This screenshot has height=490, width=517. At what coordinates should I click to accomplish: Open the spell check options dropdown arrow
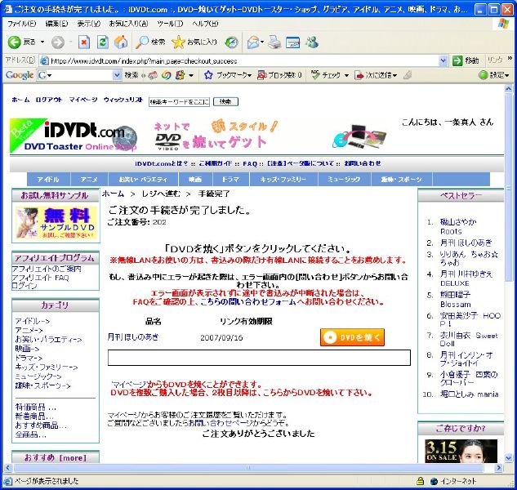tap(346, 75)
